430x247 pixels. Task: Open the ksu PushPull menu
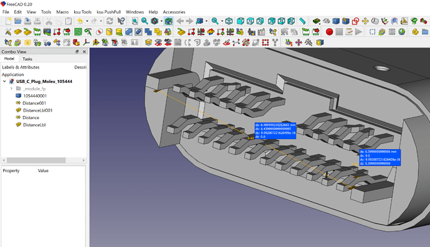click(109, 12)
